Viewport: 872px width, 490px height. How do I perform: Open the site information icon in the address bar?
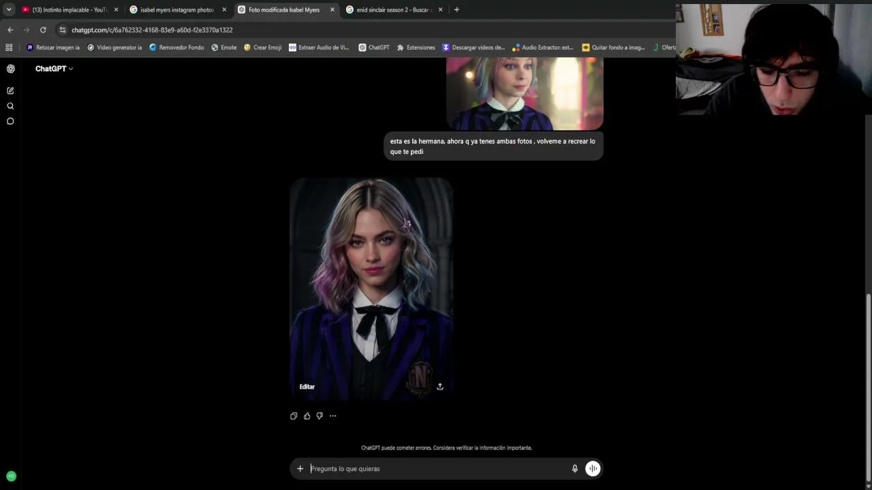(63, 30)
